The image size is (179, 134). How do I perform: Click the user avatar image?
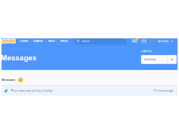[x=154, y=41]
